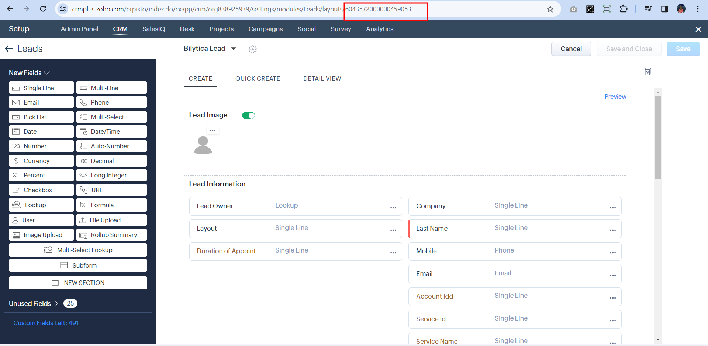Image resolution: width=708 pixels, height=346 pixels.
Task: Click the Unused Fields count badge 25
Action: [70, 303]
